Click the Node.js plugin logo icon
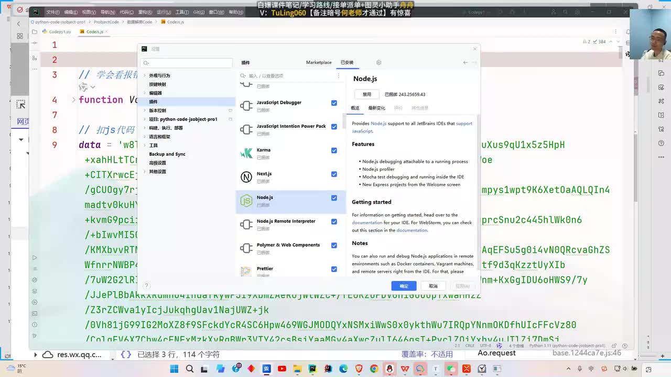The image size is (671, 377). click(246, 201)
